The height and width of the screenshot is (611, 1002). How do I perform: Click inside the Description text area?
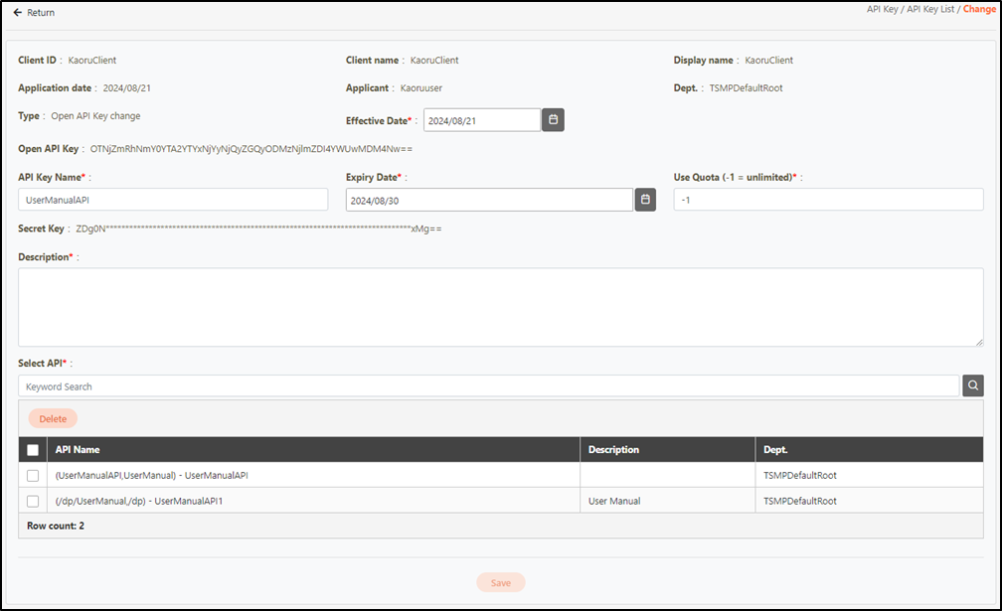click(500, 307)
